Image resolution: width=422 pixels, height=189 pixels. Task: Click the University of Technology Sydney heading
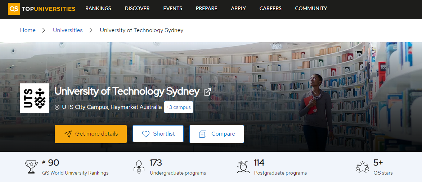coord(127,92)
